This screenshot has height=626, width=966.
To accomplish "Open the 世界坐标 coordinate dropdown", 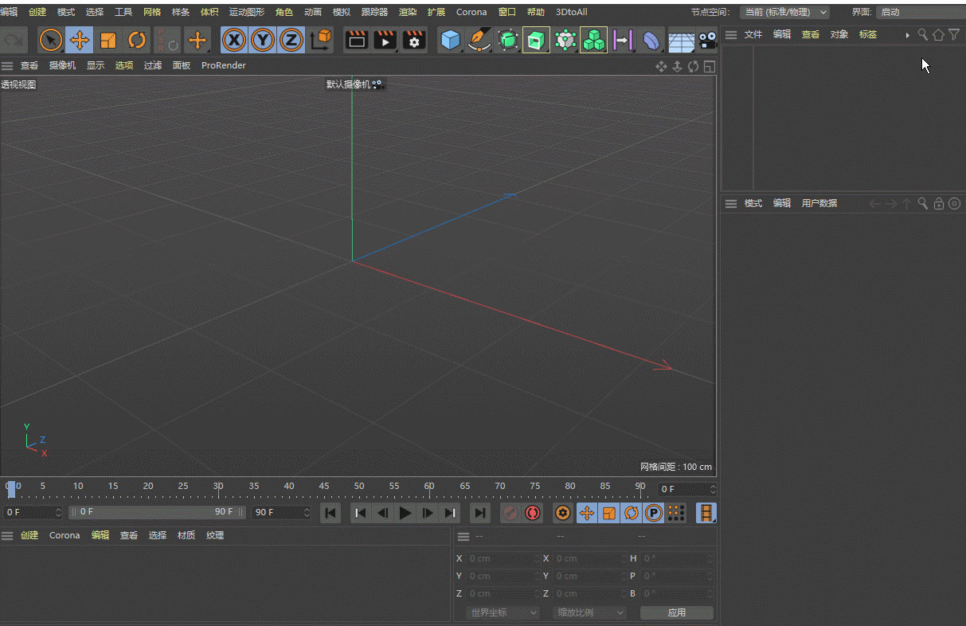I will 503,612.
